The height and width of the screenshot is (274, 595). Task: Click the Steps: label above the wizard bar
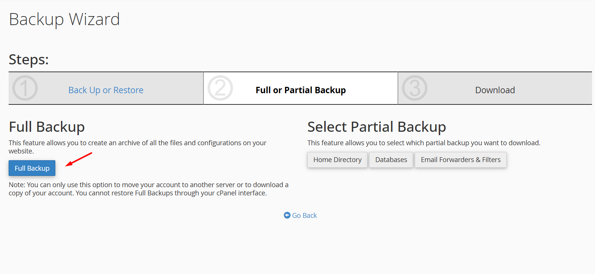[x=28, y=59]
